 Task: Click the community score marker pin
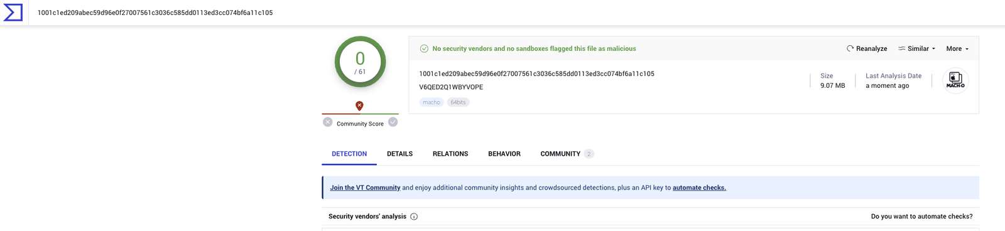tap(359, 106)
